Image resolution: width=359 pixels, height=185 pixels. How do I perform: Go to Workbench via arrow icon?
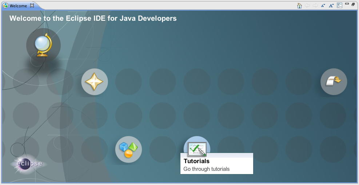334,82
